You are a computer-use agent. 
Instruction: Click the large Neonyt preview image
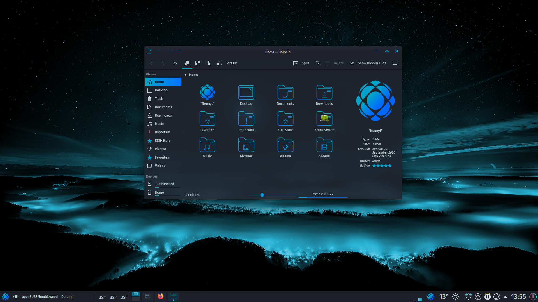click(x=375, y=101)
